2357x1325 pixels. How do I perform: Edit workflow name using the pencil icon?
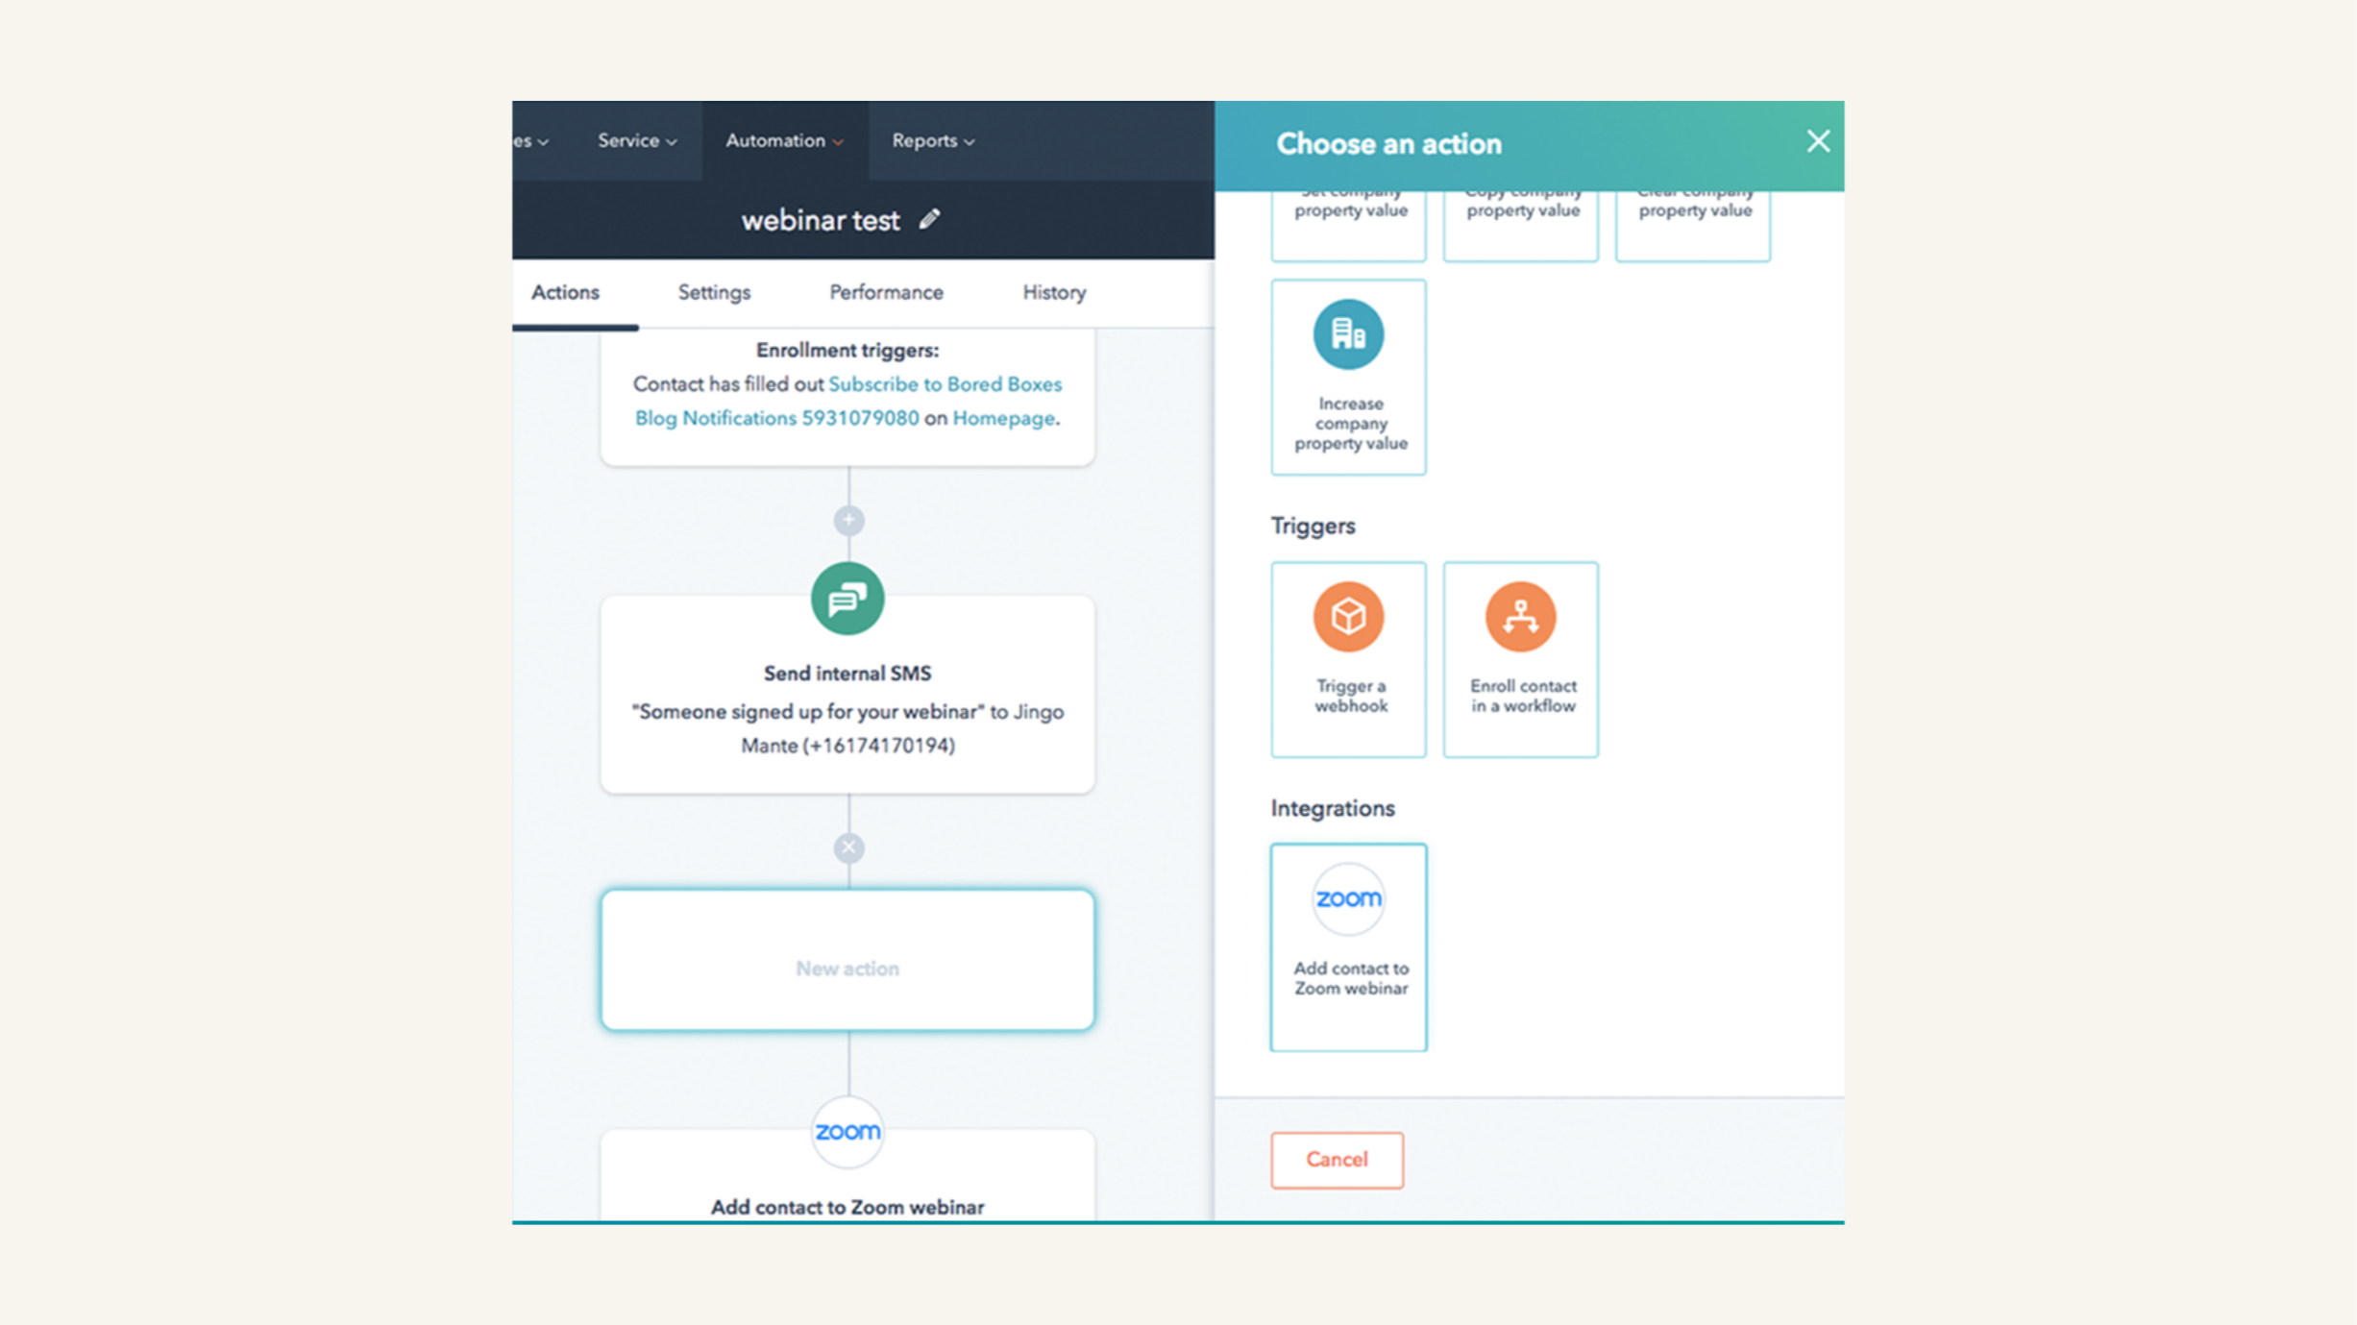[928, 219]
